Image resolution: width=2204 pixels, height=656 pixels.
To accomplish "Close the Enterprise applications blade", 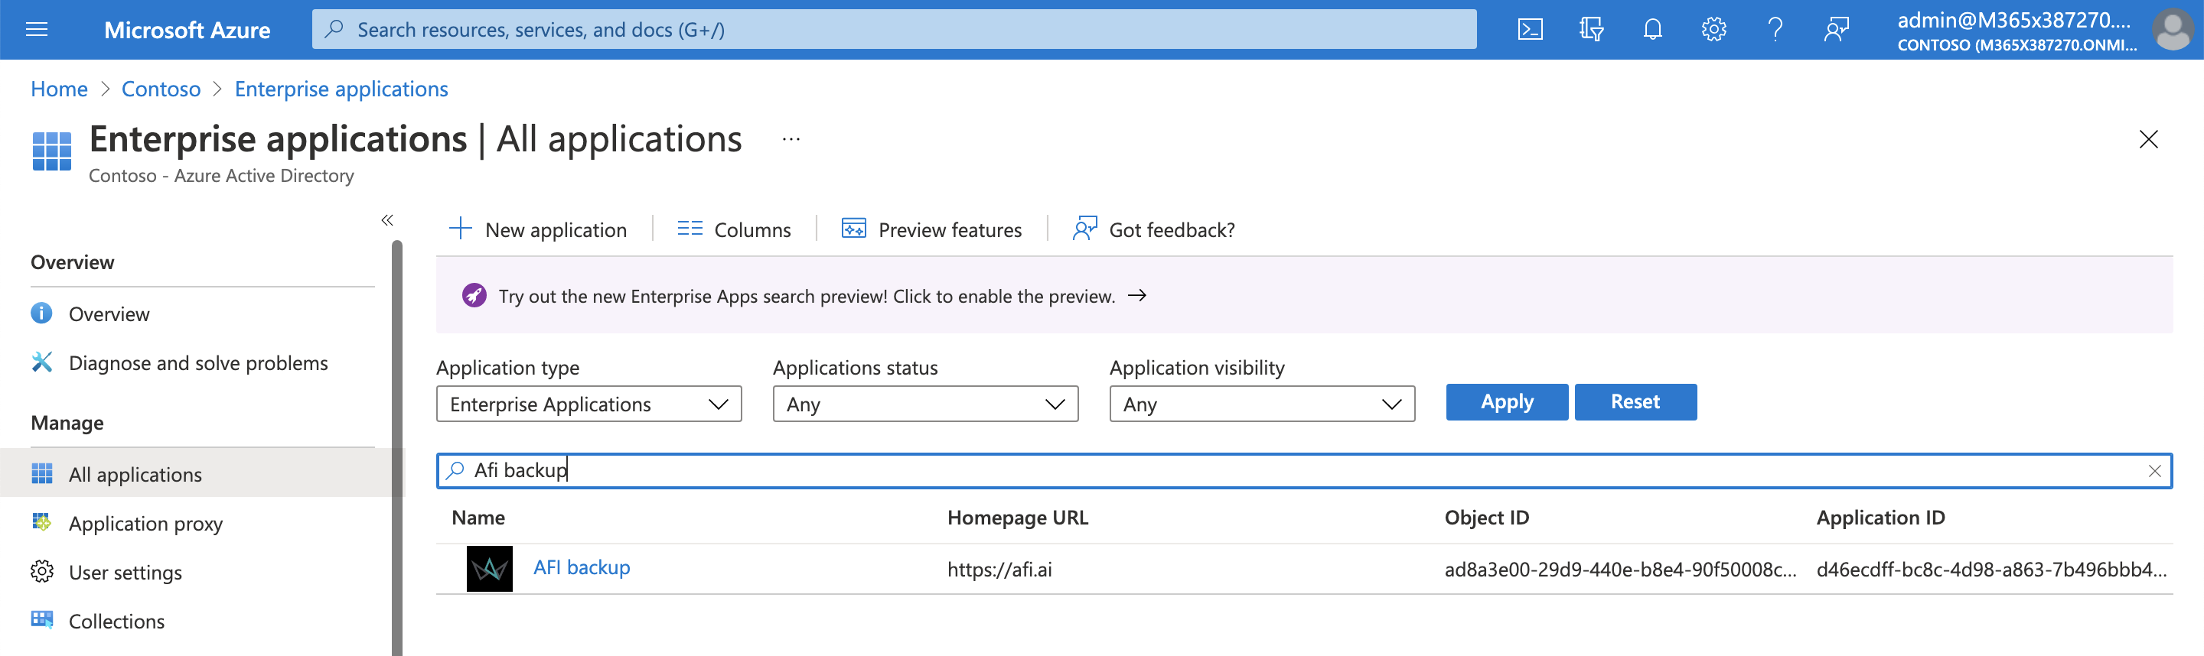I will (2147, 139).
